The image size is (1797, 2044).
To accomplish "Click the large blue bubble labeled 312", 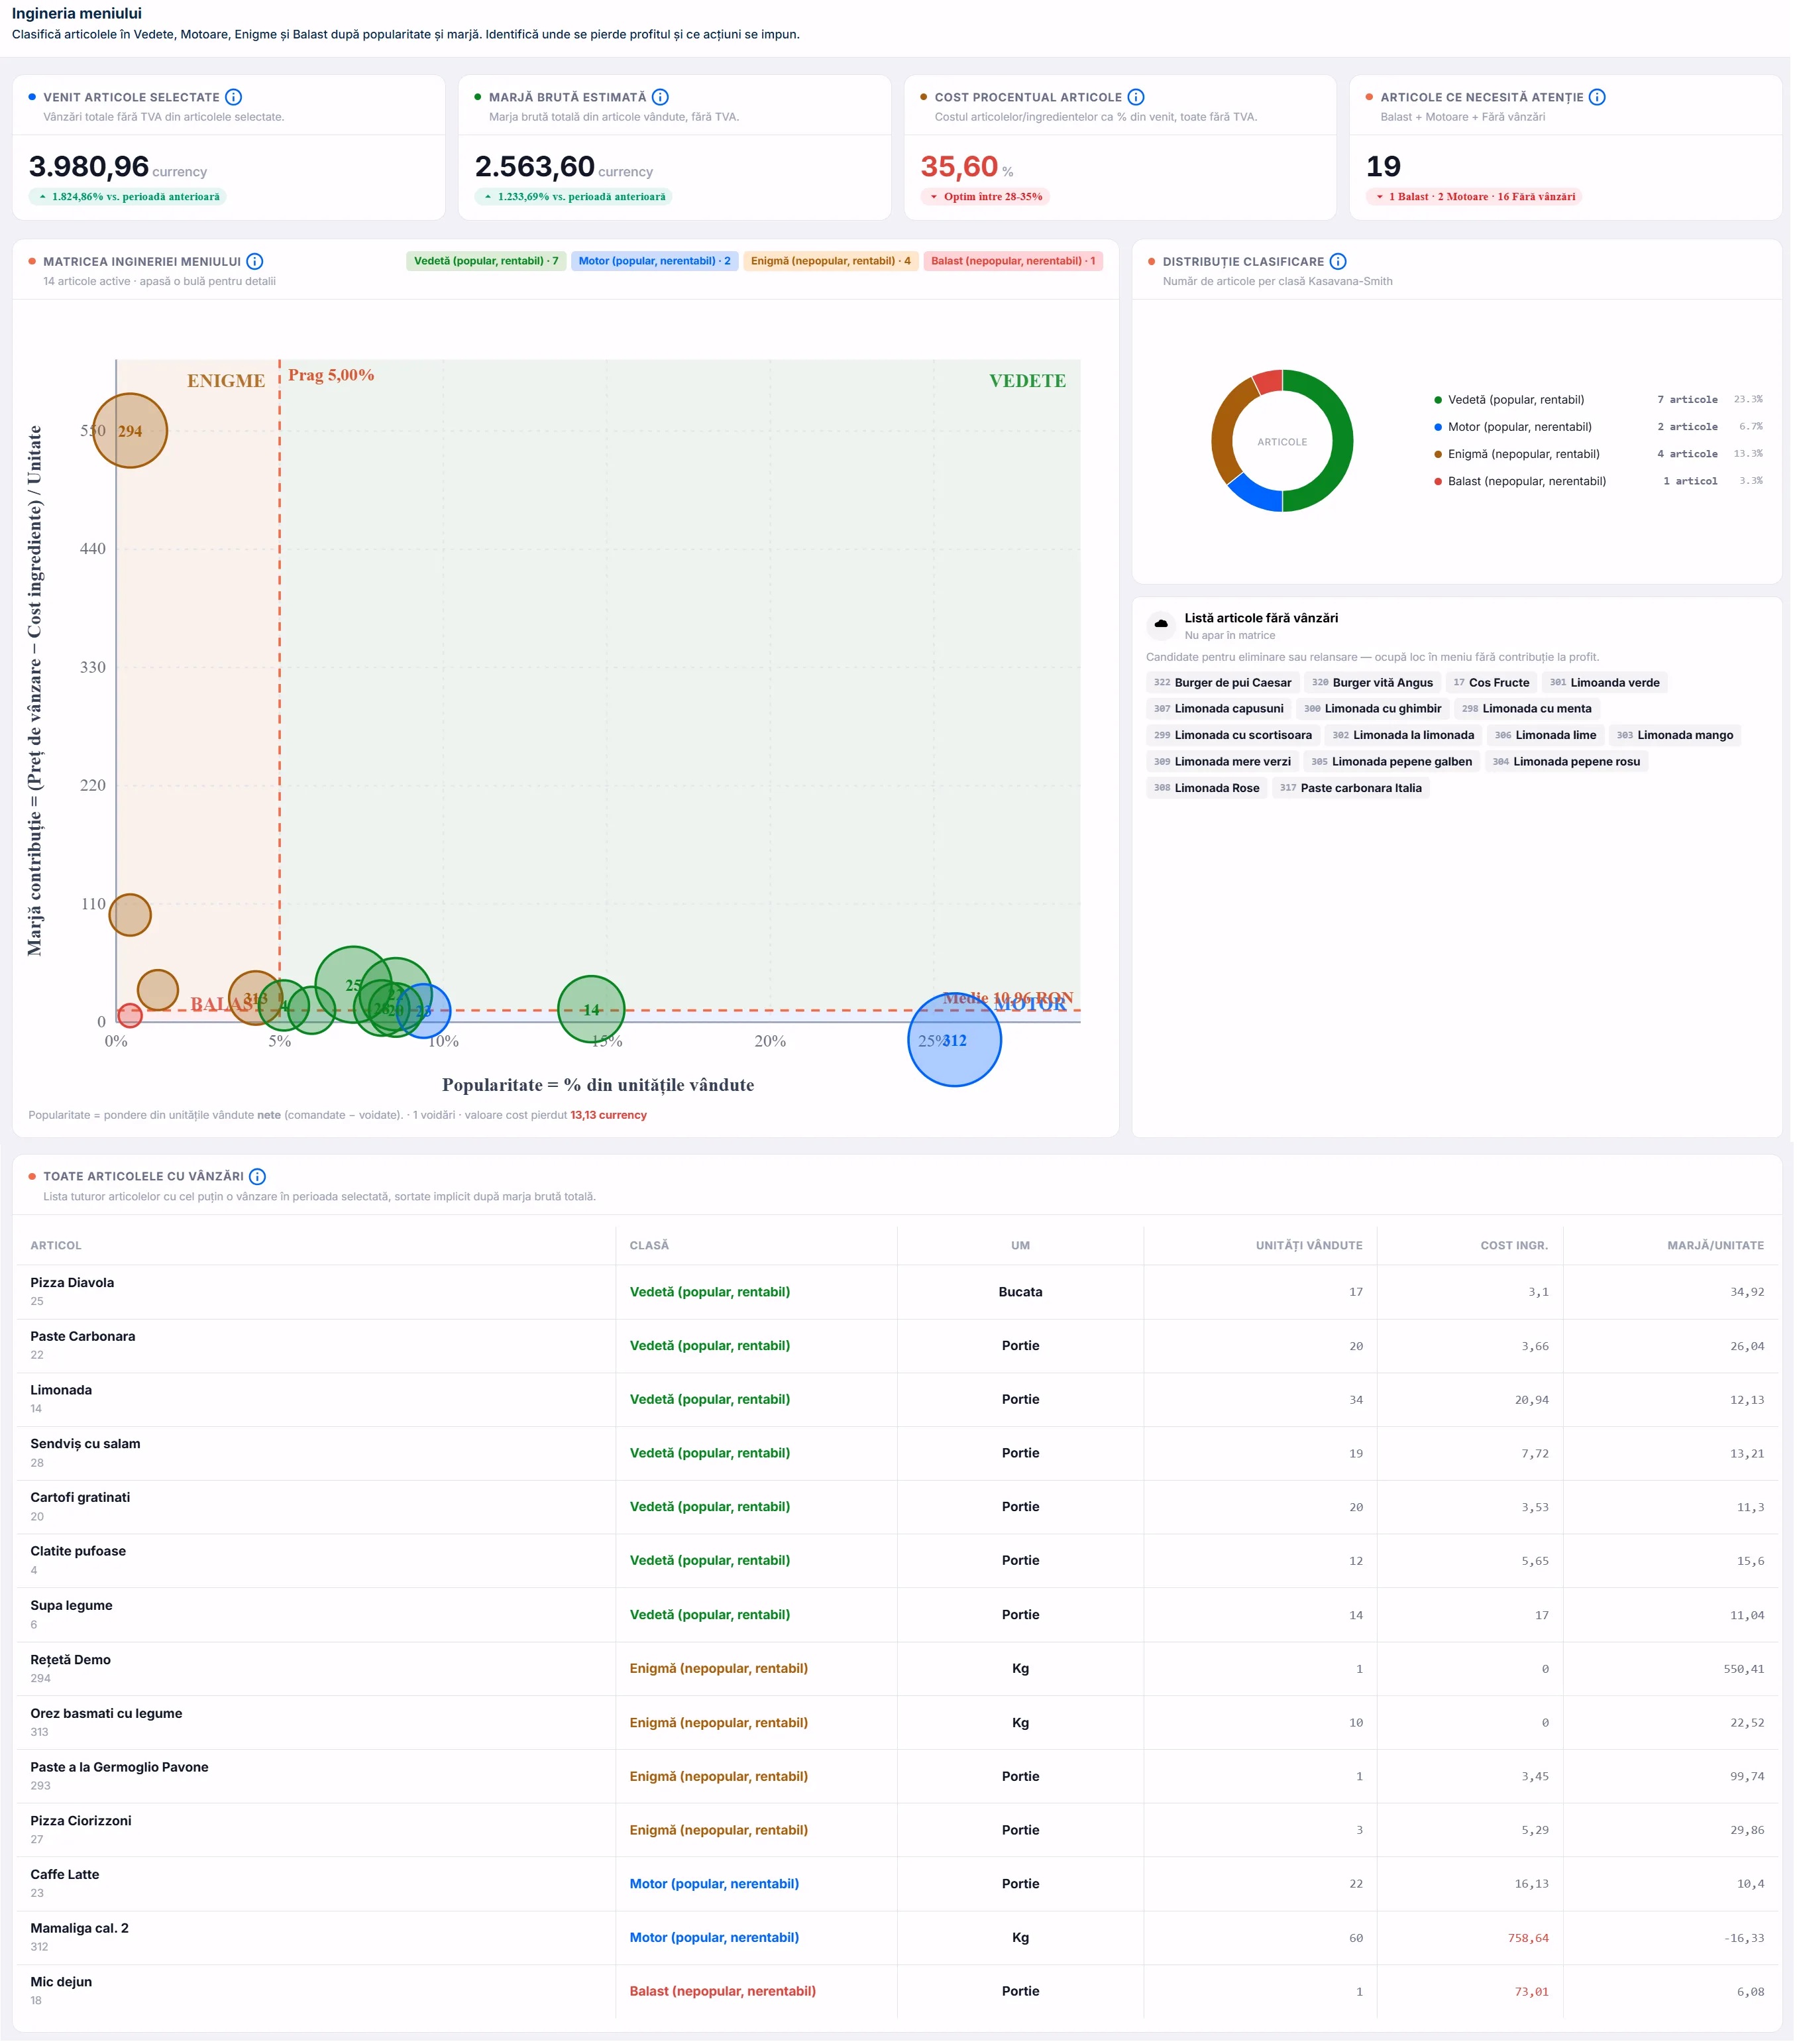I will point(955,1040).
